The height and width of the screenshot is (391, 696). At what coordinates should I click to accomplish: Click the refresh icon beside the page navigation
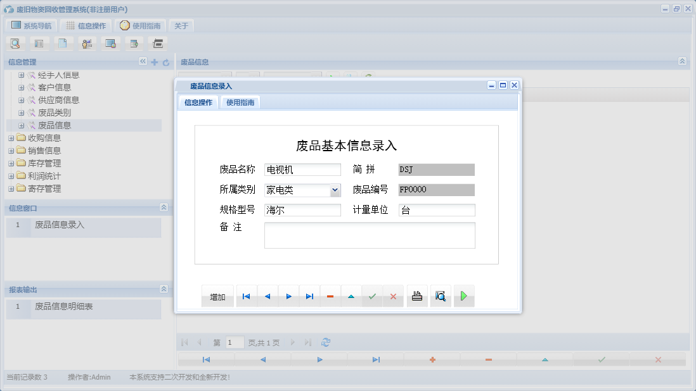click(x=325, y=342)
